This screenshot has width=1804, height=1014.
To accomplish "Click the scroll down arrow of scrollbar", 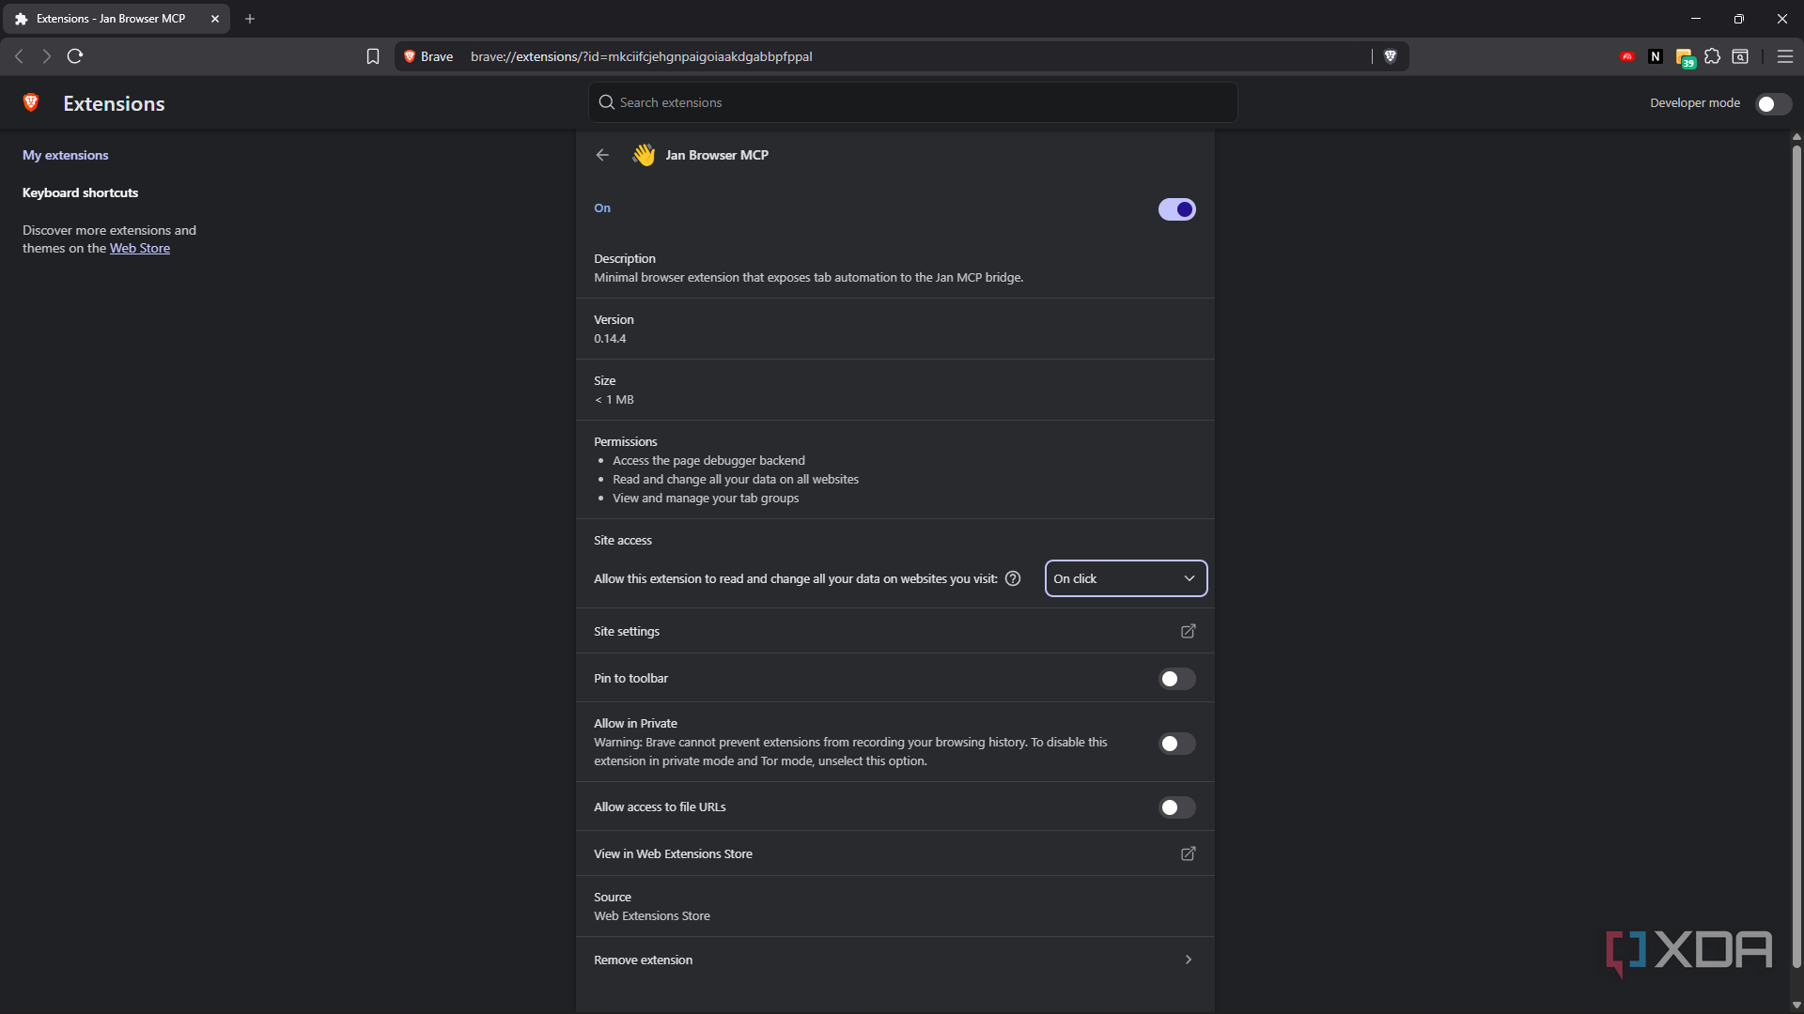I will [x=1796, y=1005].
